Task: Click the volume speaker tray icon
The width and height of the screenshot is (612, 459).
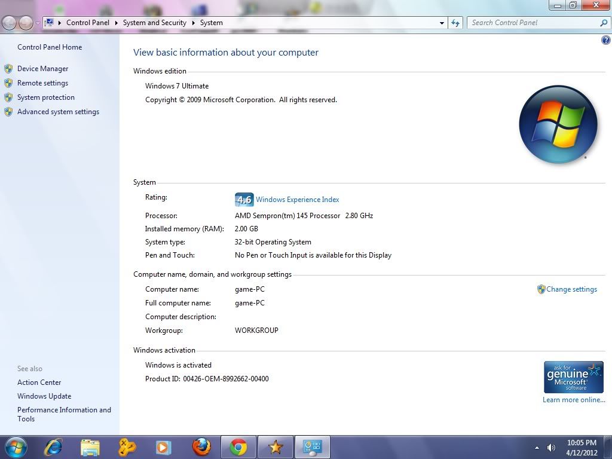Action: 551,448
